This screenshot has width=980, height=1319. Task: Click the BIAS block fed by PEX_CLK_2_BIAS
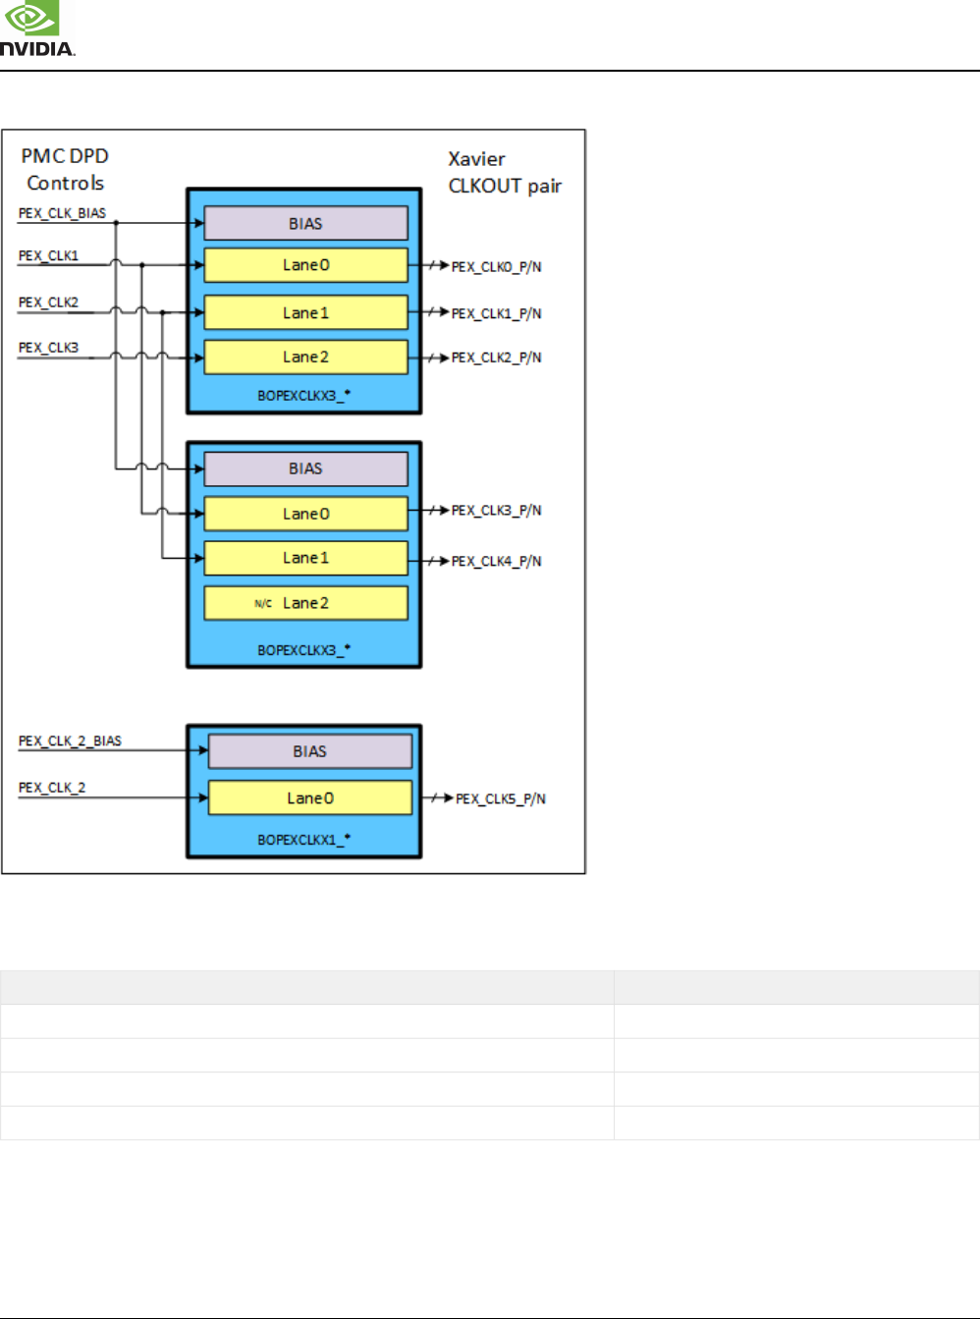pos(310,751)
